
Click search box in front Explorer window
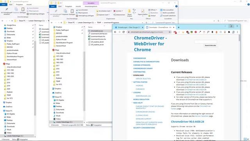[x=164, y=23]
